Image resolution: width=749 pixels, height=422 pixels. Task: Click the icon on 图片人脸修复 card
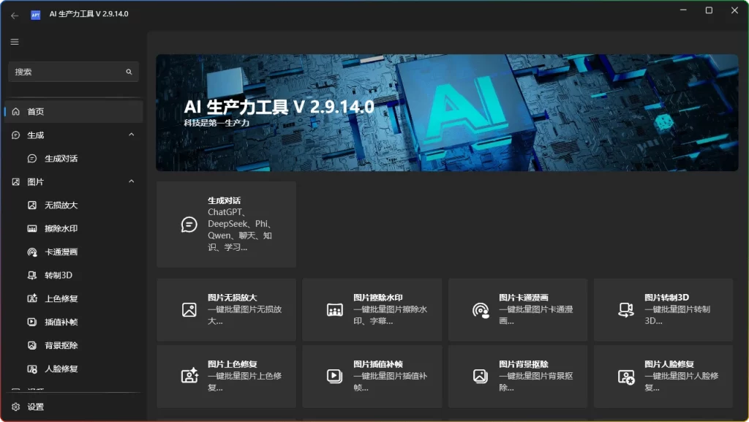click(626, 377)
